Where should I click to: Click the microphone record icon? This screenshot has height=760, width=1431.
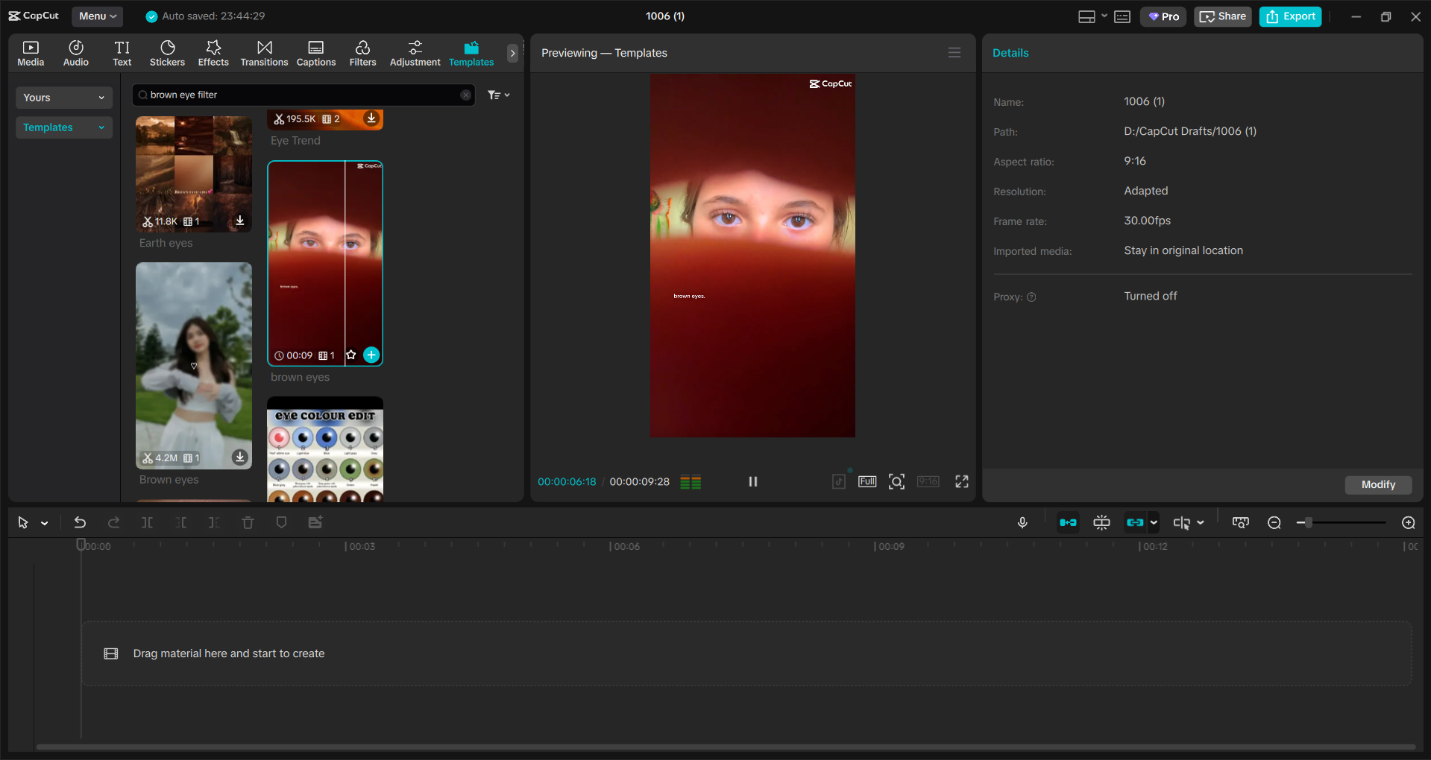tap(1022, 522)
